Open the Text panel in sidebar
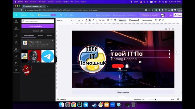This screenshot has height=109, width=195. tap(16, 35)
